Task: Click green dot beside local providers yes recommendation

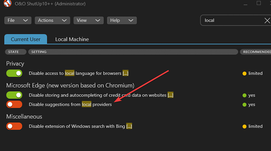Action: point(244,105)
